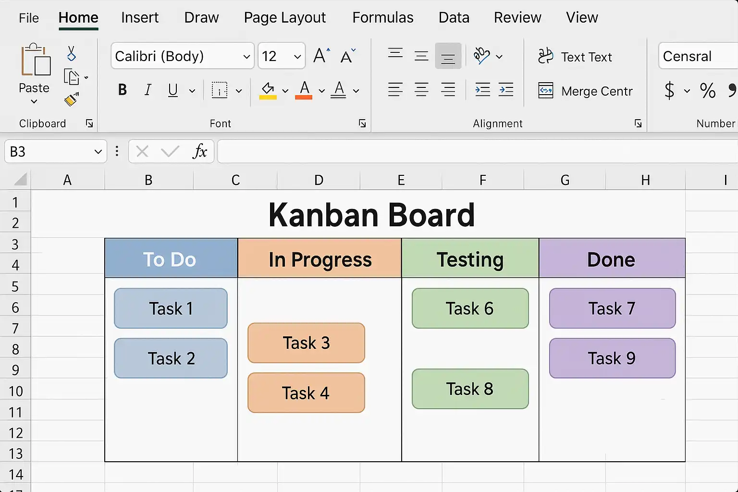
Task: Click the Merge Centr button
Action: [585, 91]
